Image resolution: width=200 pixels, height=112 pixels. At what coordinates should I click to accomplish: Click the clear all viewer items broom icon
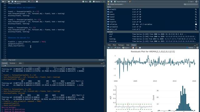[x=136, y=48]
